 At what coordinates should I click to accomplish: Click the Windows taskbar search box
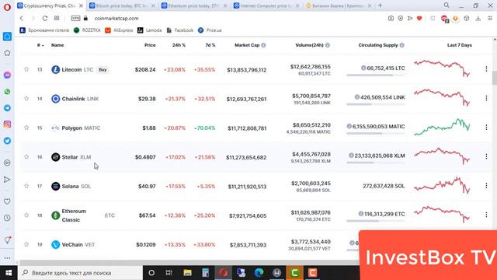[x=80, y=273]
